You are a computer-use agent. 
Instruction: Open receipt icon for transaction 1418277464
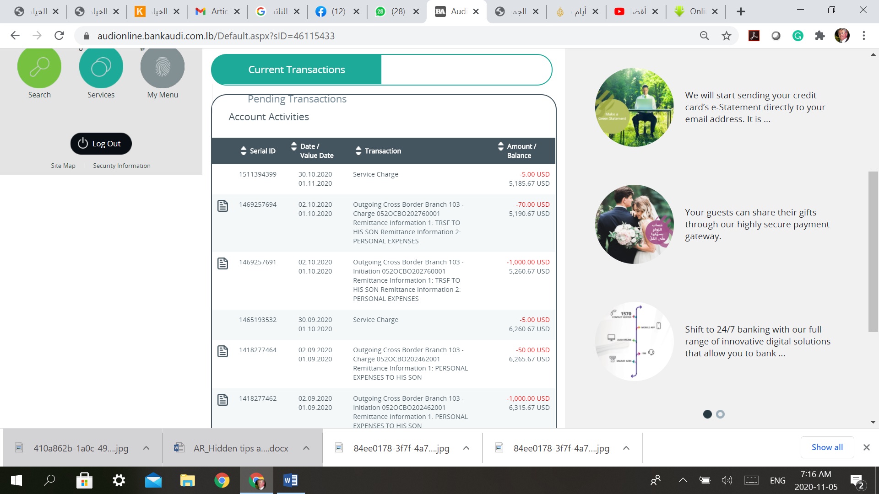click(x=222, y=351)
